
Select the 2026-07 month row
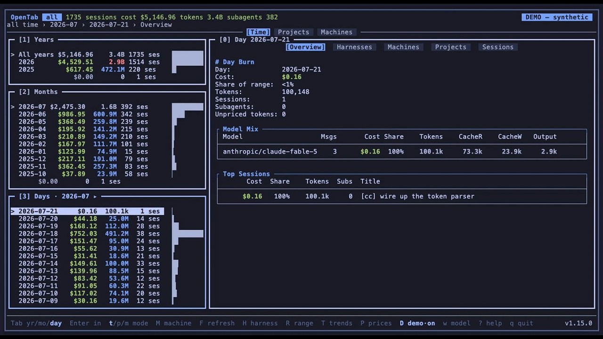[x=87, y=107]
